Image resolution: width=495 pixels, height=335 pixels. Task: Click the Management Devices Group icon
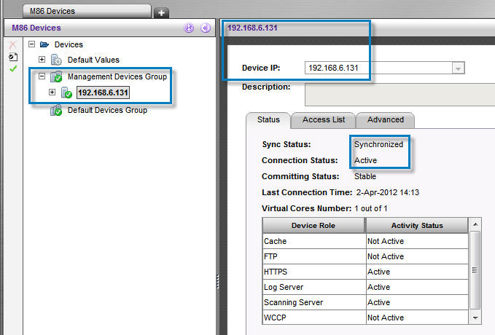(x=56, y=76)
